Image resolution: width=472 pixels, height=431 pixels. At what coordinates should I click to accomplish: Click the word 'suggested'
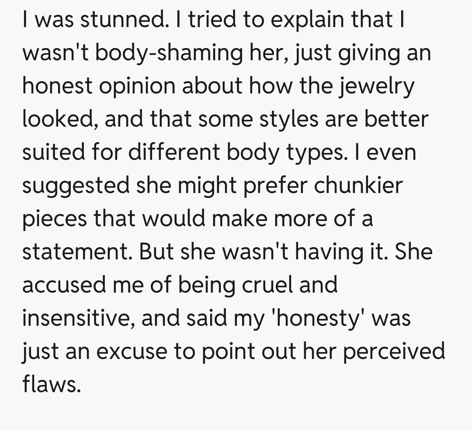[75, 186]
